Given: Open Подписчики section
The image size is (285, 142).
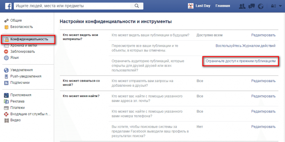Looking at the screenshot, I should pos(20,83).
